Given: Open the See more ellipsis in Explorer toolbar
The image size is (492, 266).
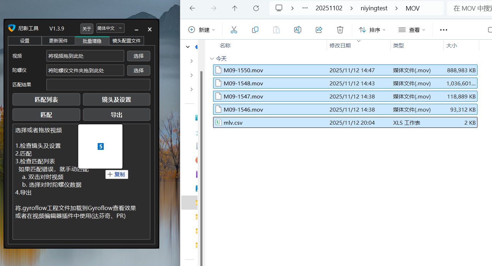Looking at the screenshot, I should point(444,30).
